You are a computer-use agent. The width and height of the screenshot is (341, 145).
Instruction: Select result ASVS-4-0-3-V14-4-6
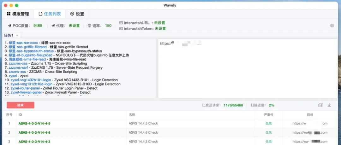(34, 132)
